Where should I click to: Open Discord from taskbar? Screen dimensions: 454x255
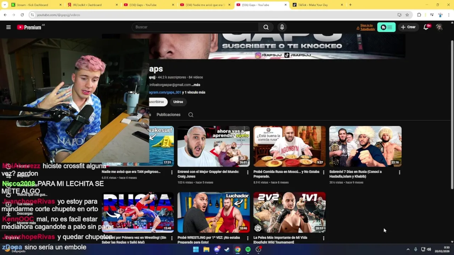click(x=217, y=249)
